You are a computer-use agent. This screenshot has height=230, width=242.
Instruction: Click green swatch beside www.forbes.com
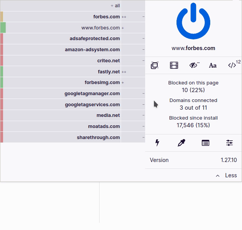[3, 28]
